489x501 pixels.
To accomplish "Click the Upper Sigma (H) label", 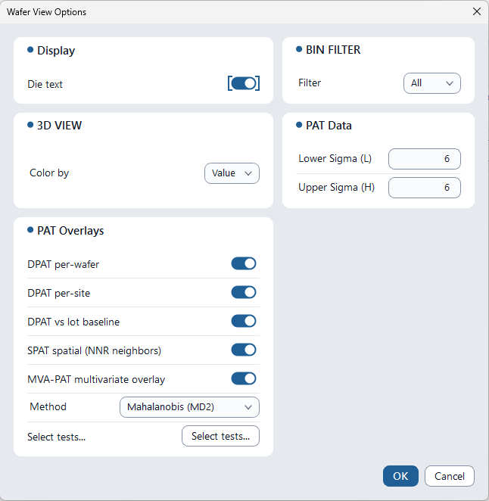I will [x=337, y=187].
